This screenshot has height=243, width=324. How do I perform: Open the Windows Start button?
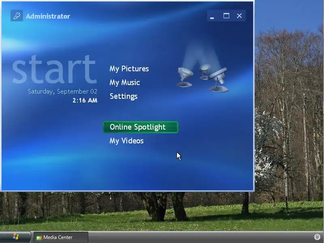tap(15, 237)
